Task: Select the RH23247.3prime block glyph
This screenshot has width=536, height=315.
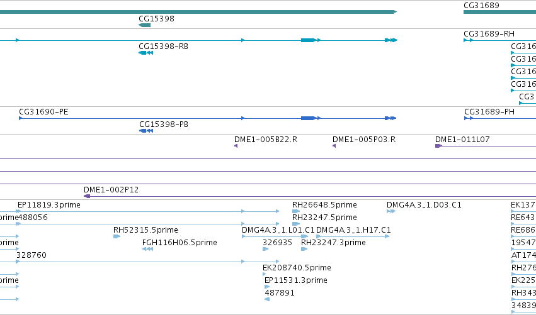Action: tap(304, 249)
